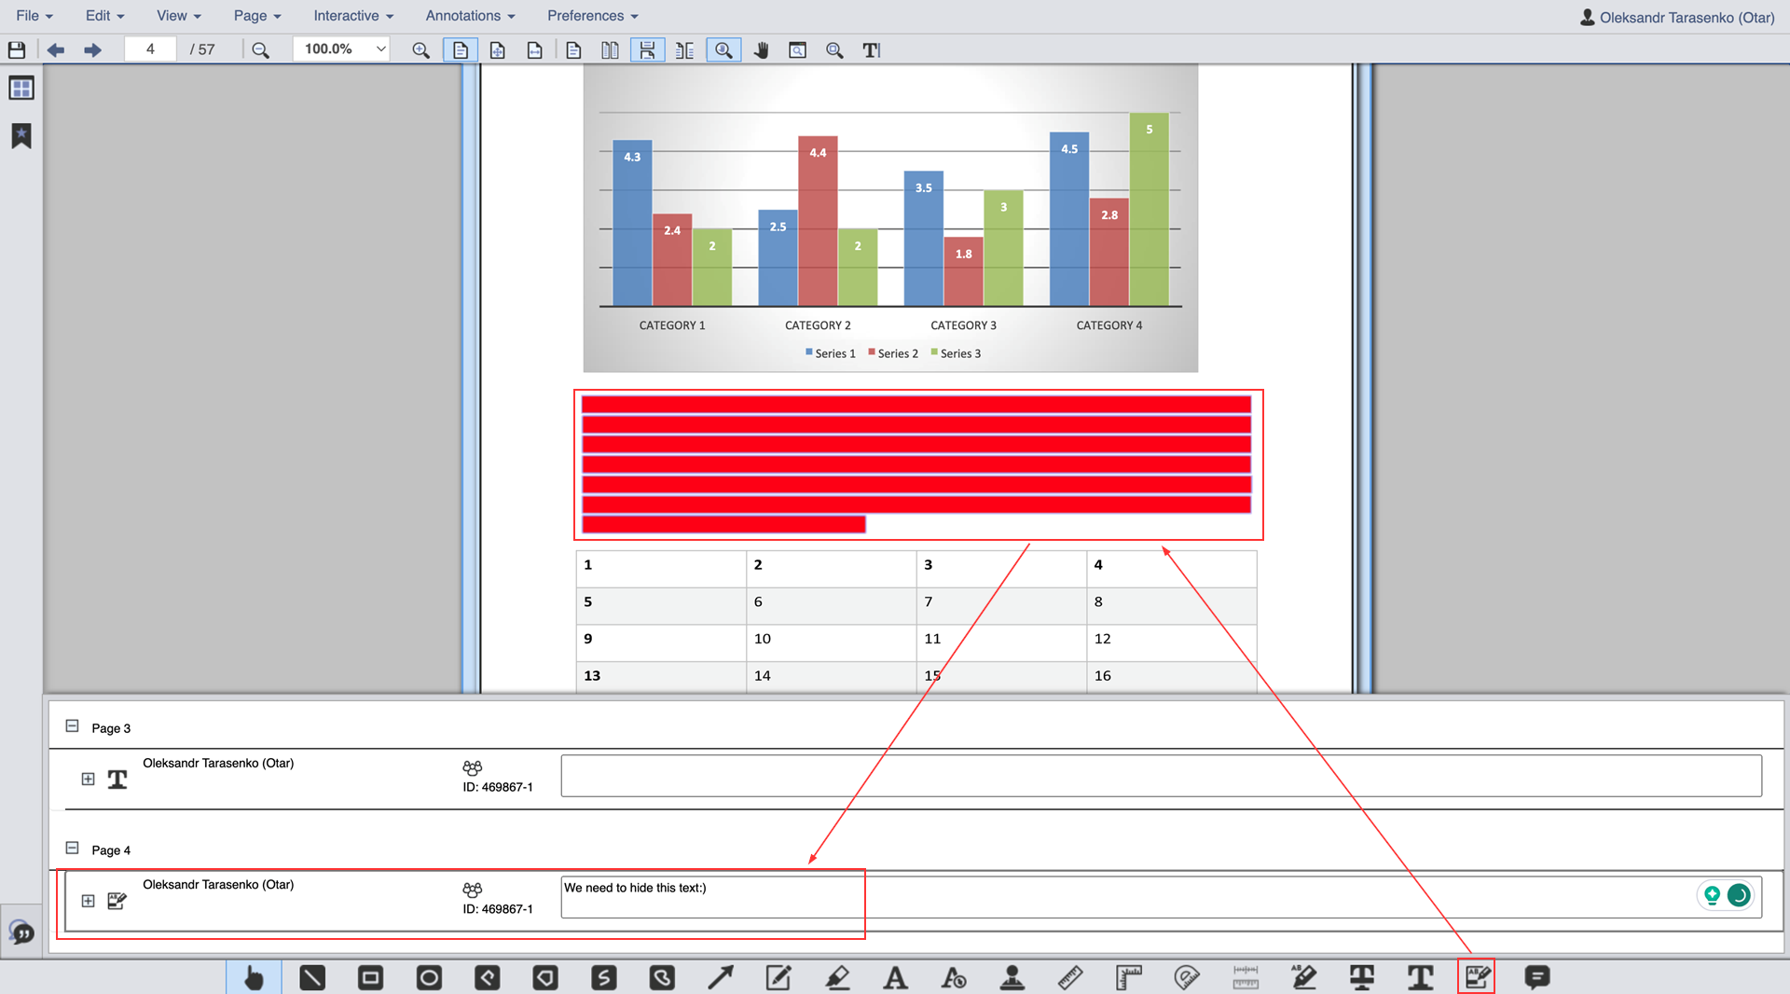Screen dimensions: 1790x994
Task: Select the ruler measurement tool
Action: pyautogui.click(x=1070, y=977)
